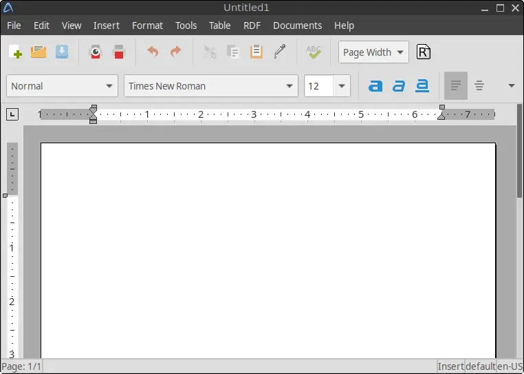Open the Normal paragraph style dropdown
Image resolution: width=524 pixels, height=374 pixels.
[62, 86]
